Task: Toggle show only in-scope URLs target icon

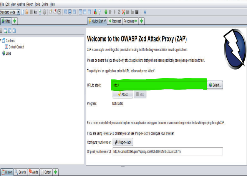Action: 1,31
